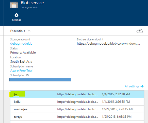This screenshot has width=148, height=123.
Task: Click the Blob service endpoint URL
Action: point(108,43)
